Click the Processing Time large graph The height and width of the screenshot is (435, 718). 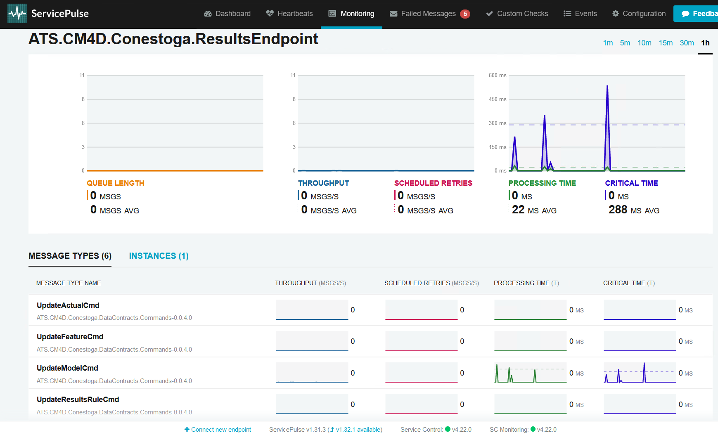pyautogui.click(x=597, y=123)
